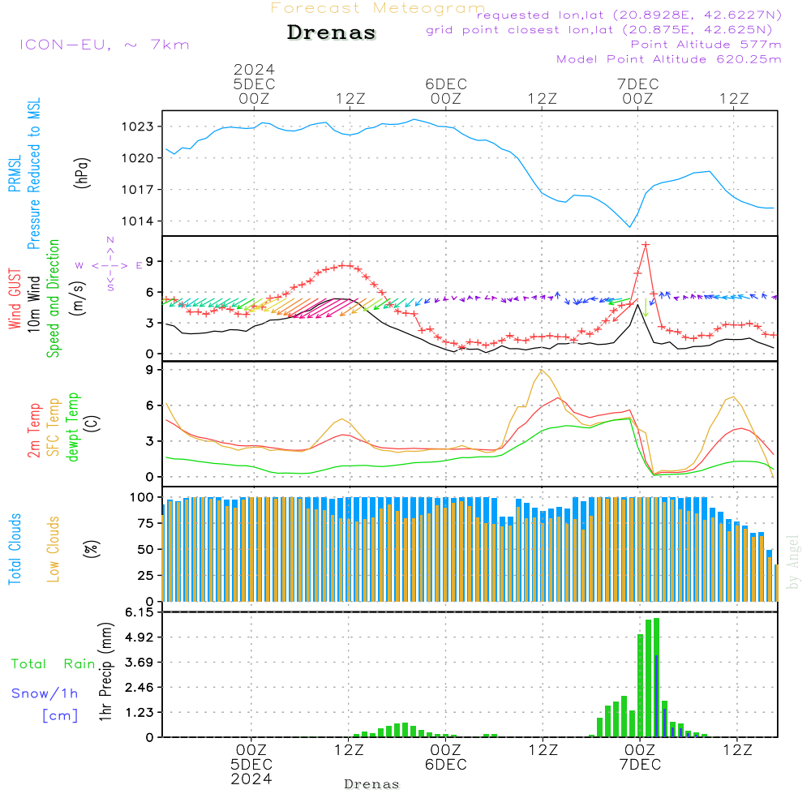Viewport: 811px width, 811px height.
Task: Click the SFC Temp peak near 6DEC 12Z
Action: [x=542, y=371]
